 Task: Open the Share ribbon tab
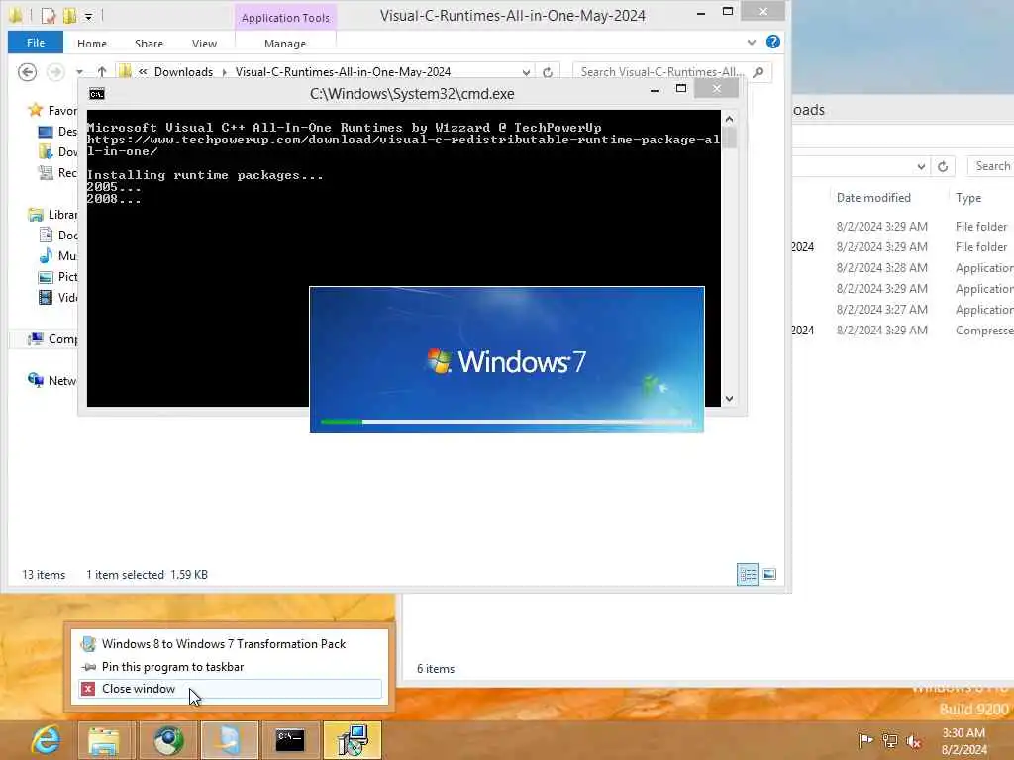(149, 44)
